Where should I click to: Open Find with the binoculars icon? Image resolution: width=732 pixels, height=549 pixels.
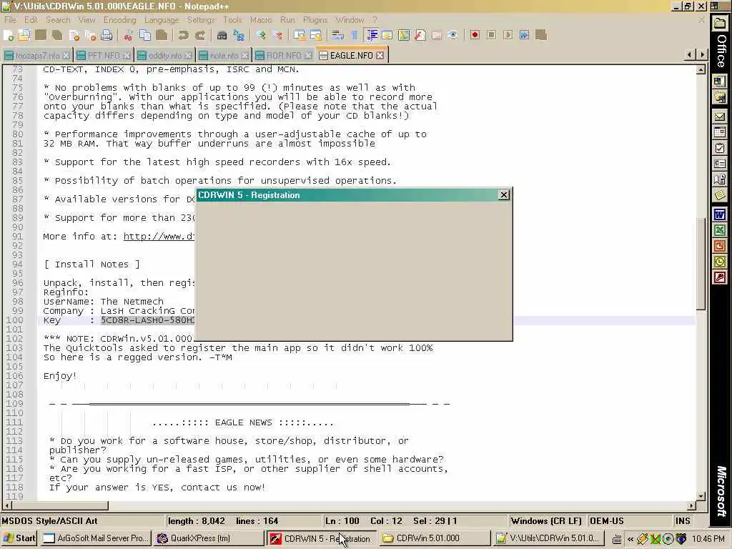[x=222, y=36]
